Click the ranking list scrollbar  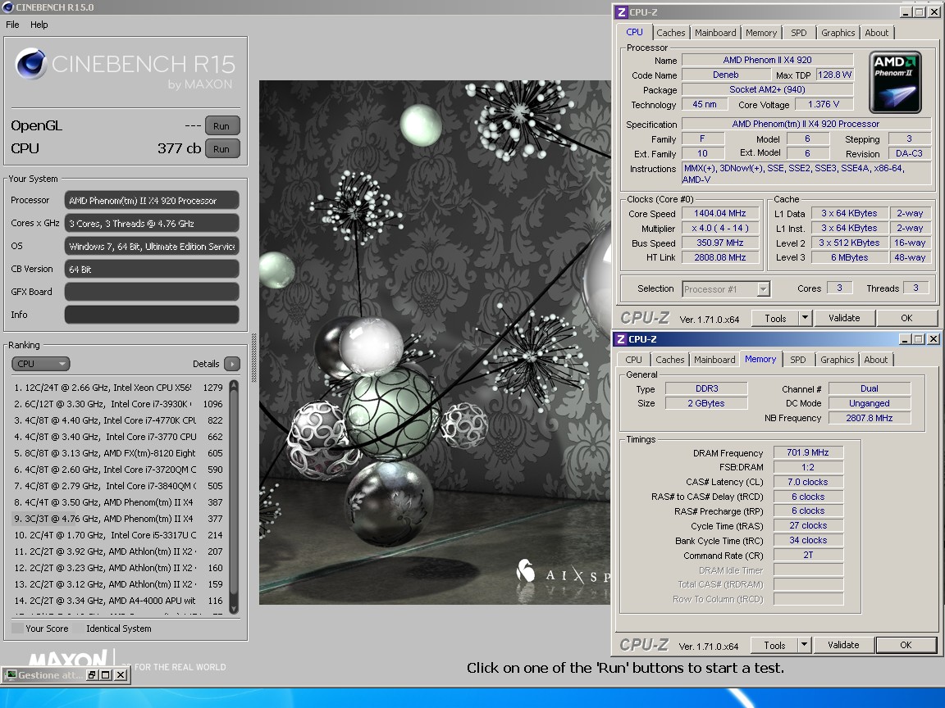(x=234, y=497)
